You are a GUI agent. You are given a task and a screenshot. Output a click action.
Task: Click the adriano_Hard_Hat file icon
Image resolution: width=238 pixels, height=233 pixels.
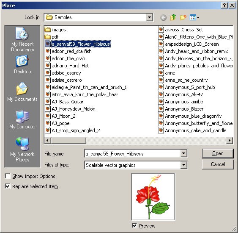(x=48, y=66)
